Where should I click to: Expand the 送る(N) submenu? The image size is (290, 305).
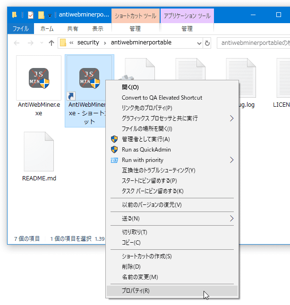click(x=172, y=219)
